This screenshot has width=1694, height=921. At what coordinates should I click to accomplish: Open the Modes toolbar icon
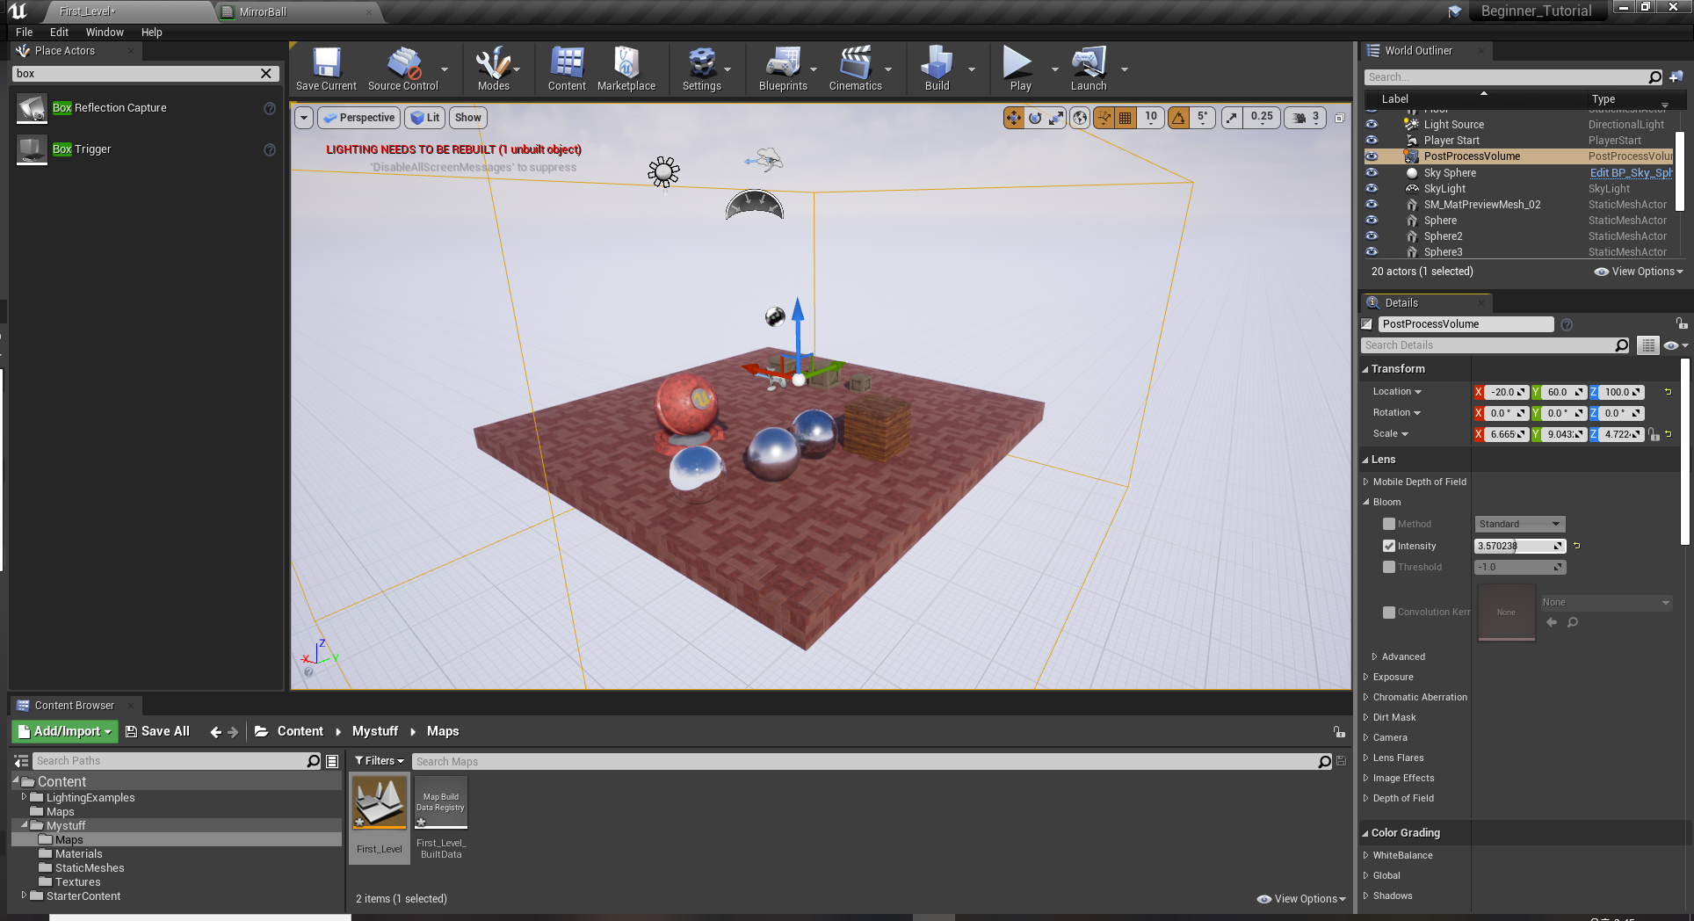pos(493,69)
